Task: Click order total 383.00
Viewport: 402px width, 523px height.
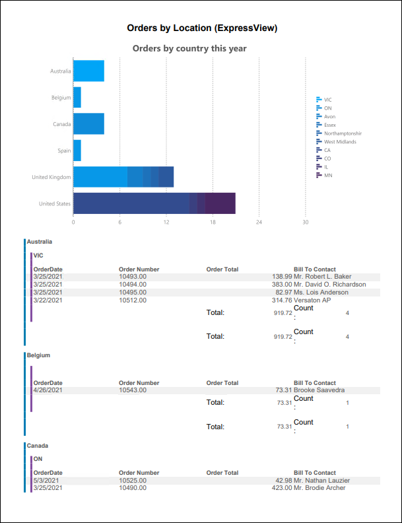Action: (x=282, y=285)
